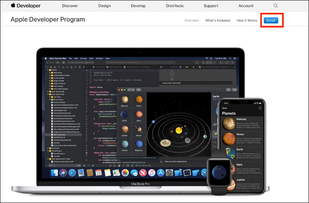Collapse the Shared group in Xcode navigator
Viewport: 309px width, 203px height.
[x=48, y=70]
